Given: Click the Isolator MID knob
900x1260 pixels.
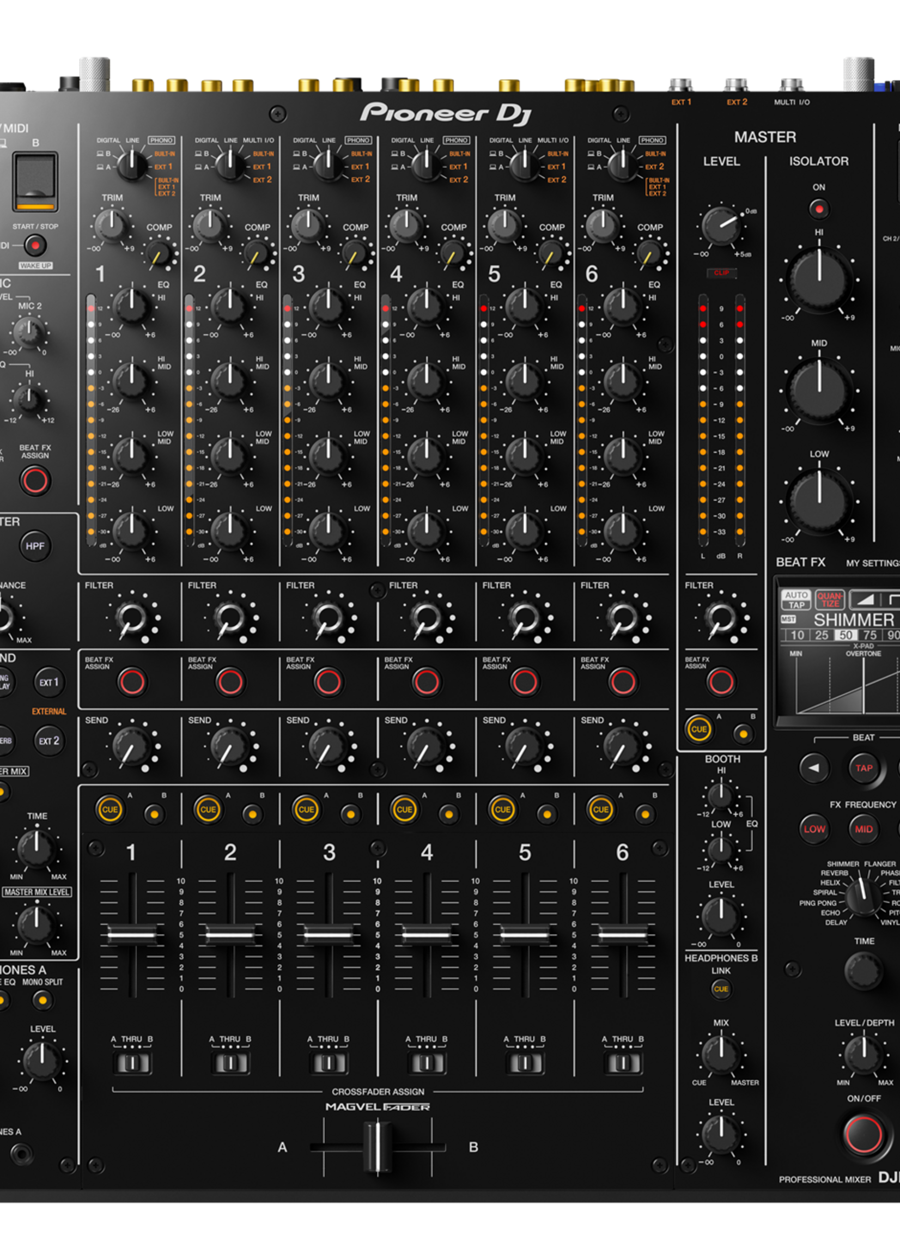Looking at the screenshot, I should point(819,392).
